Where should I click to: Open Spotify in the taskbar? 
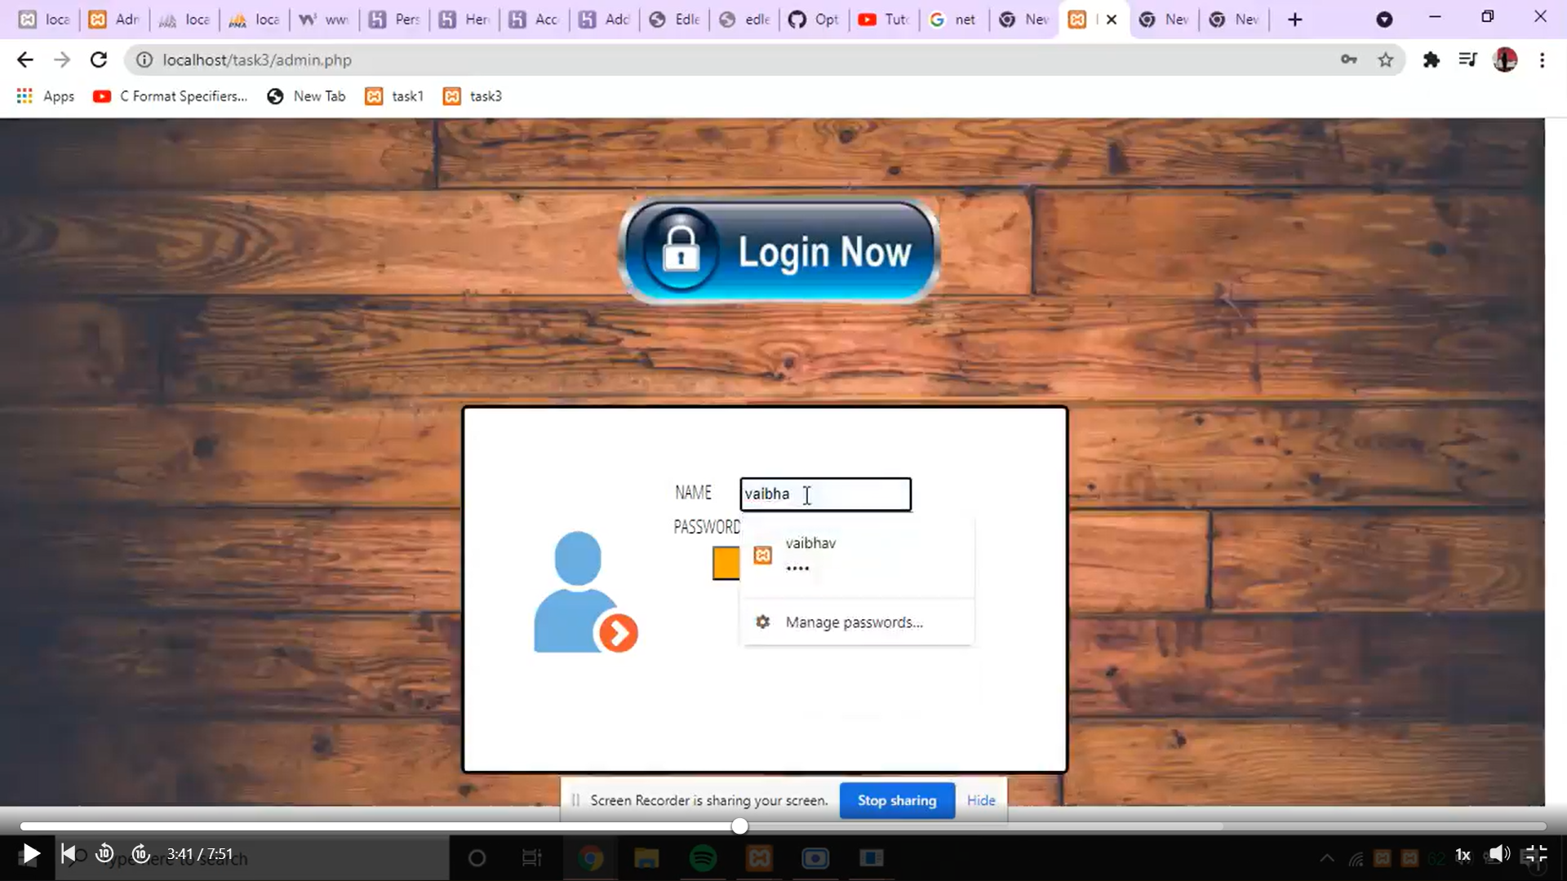point(703,858)
